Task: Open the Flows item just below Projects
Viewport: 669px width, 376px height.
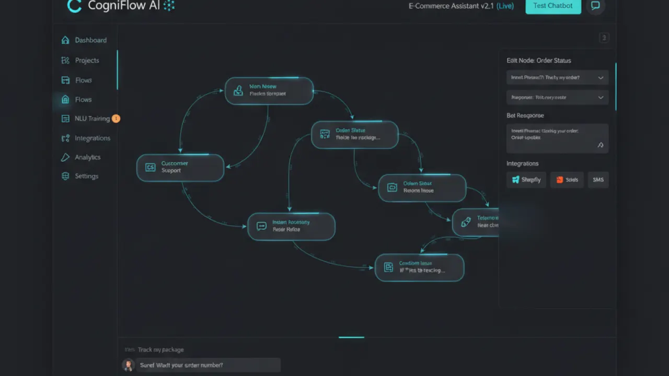Action: click(76, 80)
